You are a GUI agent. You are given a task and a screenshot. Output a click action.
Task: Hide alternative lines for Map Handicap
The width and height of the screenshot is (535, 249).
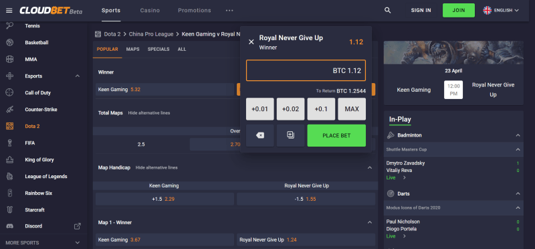[156, 168]
